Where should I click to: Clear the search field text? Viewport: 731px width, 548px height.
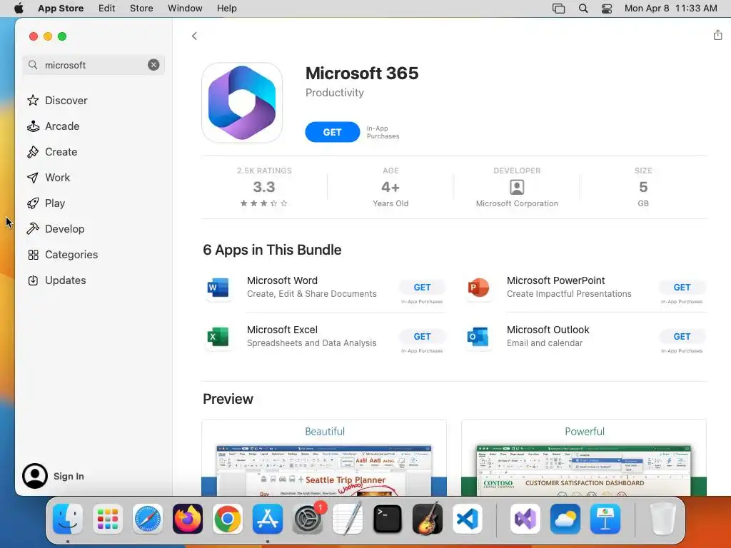click(x=153, y=65)
